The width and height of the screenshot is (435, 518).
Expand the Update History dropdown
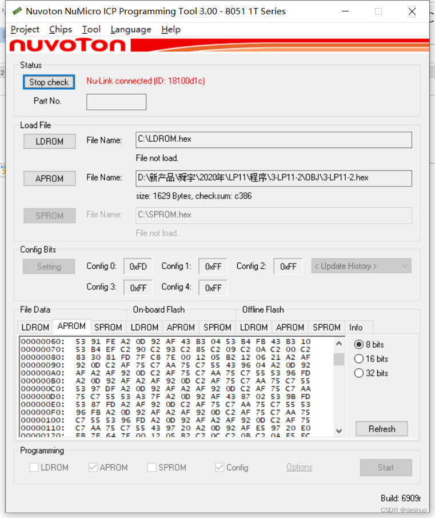tap(361, 266)
